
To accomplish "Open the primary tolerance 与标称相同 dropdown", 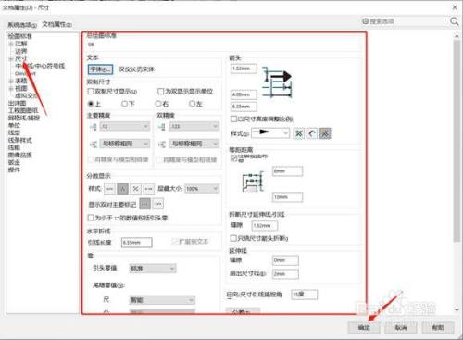I will pos(125,144).
